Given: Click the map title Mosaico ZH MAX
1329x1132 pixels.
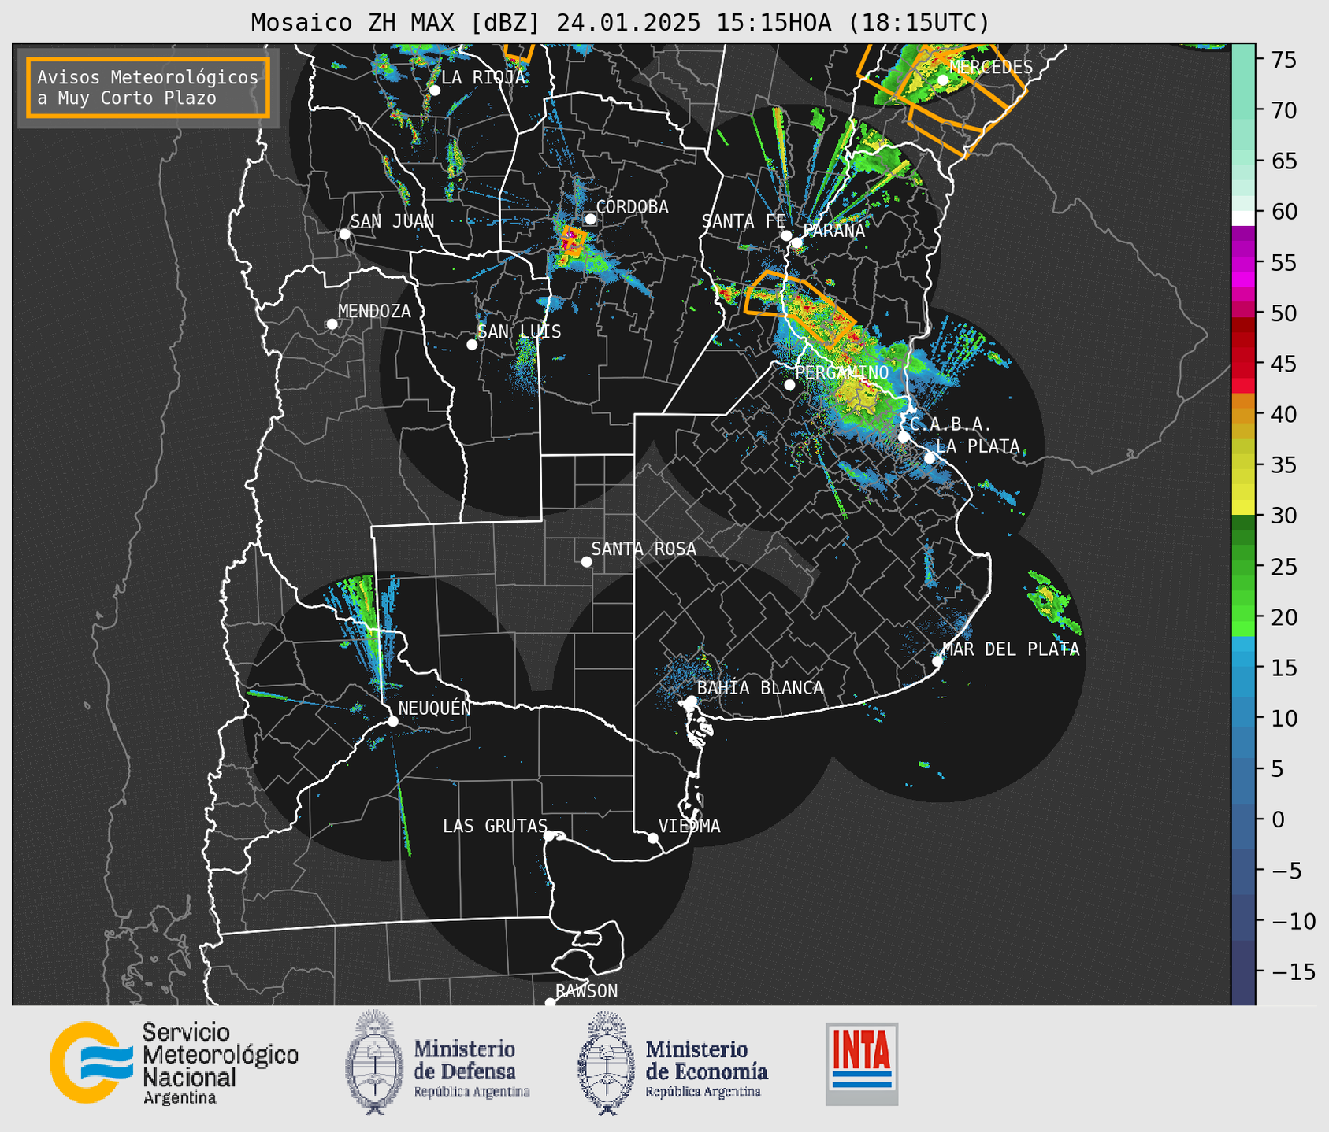Looking at the screenshot, I should pyautogui.click(x=620, y=22).
